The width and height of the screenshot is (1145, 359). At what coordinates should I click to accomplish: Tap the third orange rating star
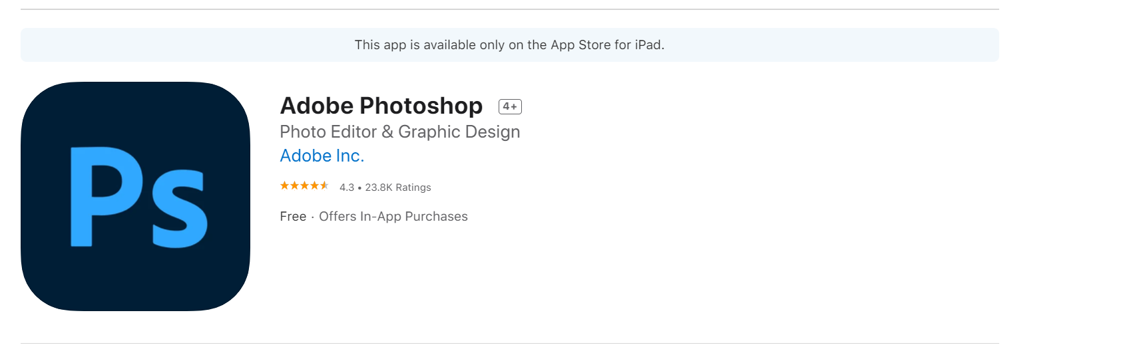304,186
